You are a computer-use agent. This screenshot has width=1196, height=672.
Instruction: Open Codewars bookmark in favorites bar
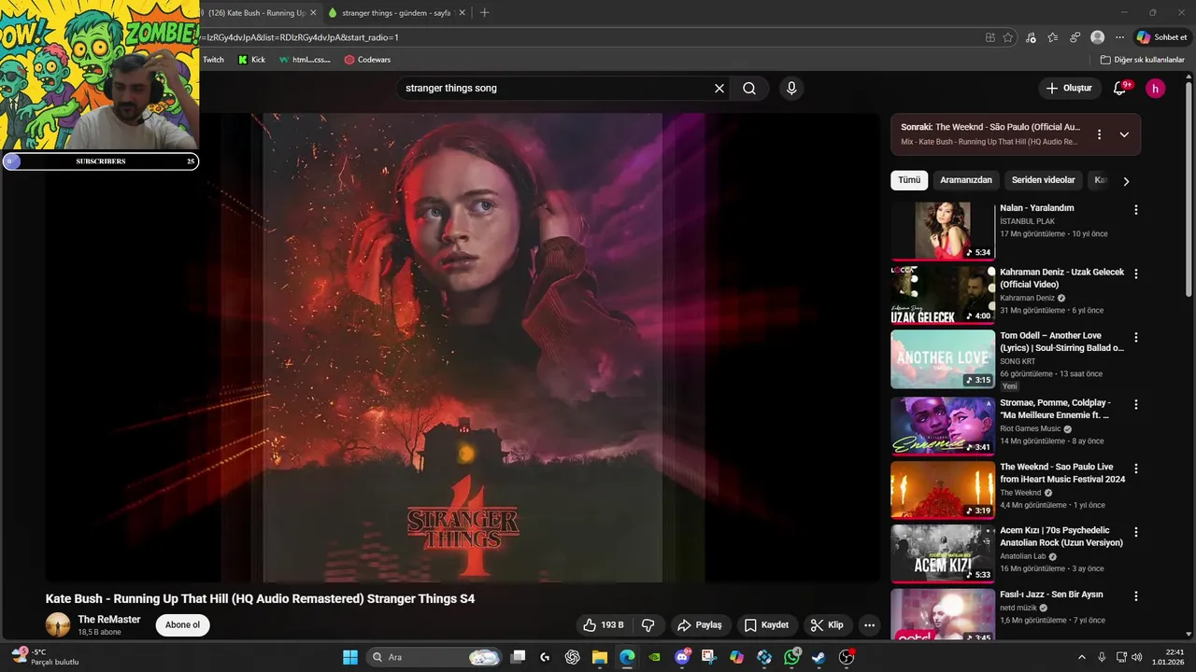367,60
